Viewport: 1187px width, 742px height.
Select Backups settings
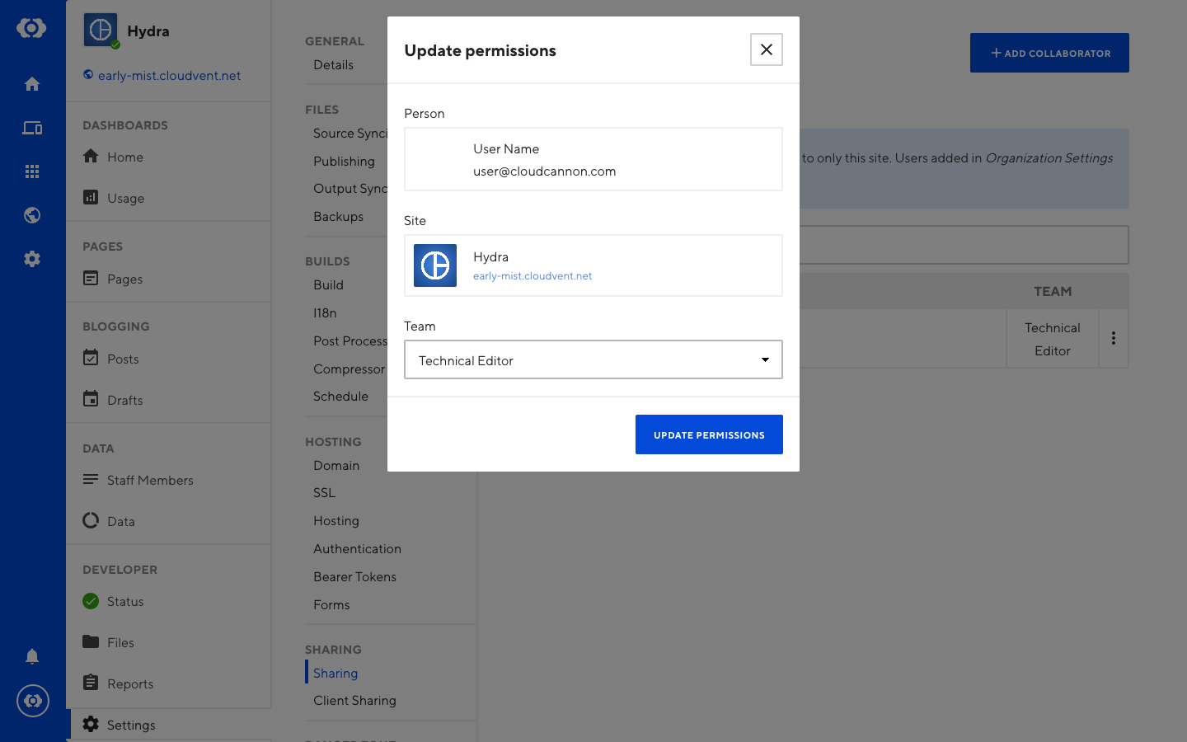coord(338,217)
